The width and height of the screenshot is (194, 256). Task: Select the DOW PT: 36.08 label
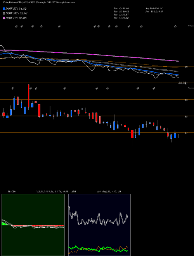(16, 18)
